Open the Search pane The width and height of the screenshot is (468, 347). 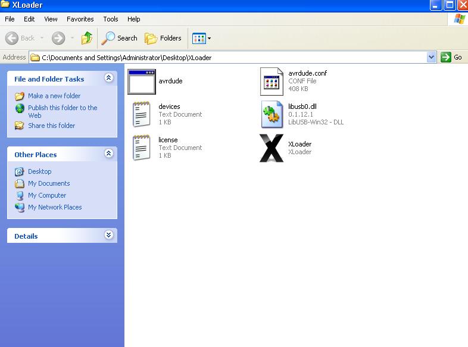[x=119, y=38]
